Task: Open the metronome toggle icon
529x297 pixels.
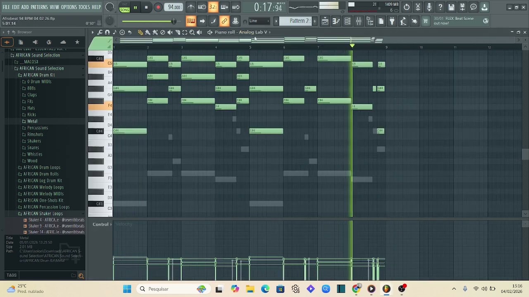Action: [191, 7]
